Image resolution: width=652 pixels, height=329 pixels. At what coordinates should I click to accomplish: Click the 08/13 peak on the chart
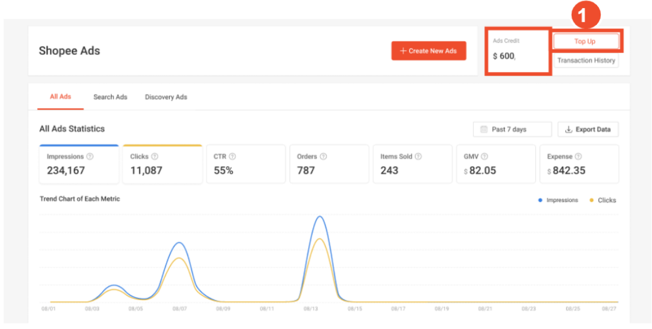[319, 217]
